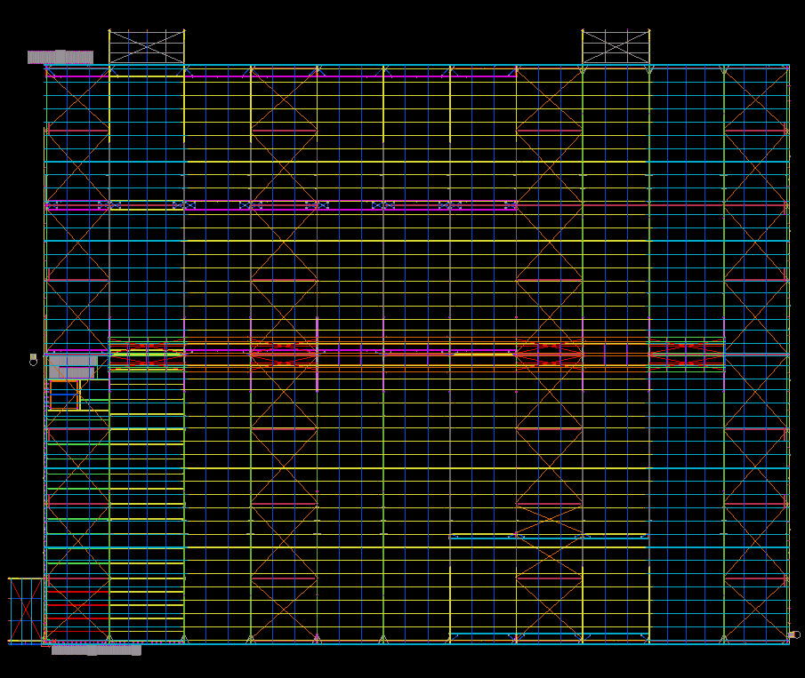Pick the small orange rectangle near the left edge
The image size is (805, 678).
click(x=64, y=395)
